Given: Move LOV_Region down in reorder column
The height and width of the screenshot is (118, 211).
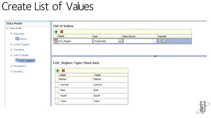Looking at the screenshot, I should 165,41.
